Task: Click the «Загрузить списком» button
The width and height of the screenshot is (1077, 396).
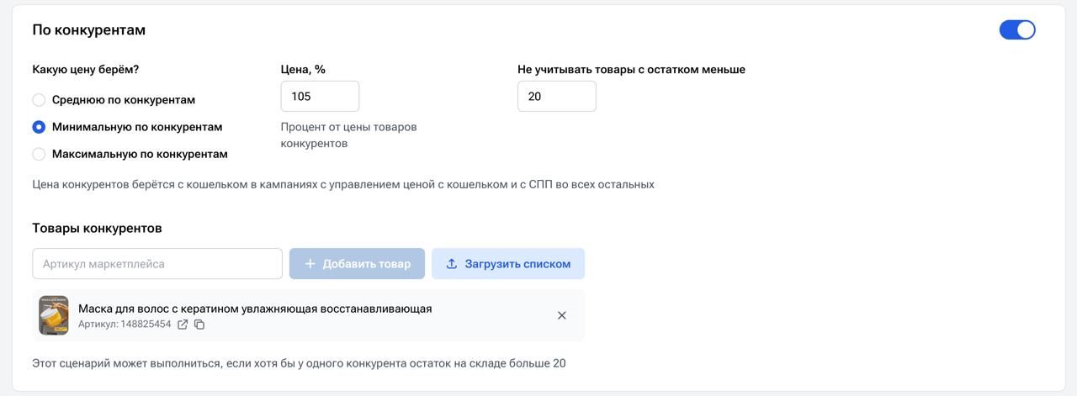Action: [508, 264]
